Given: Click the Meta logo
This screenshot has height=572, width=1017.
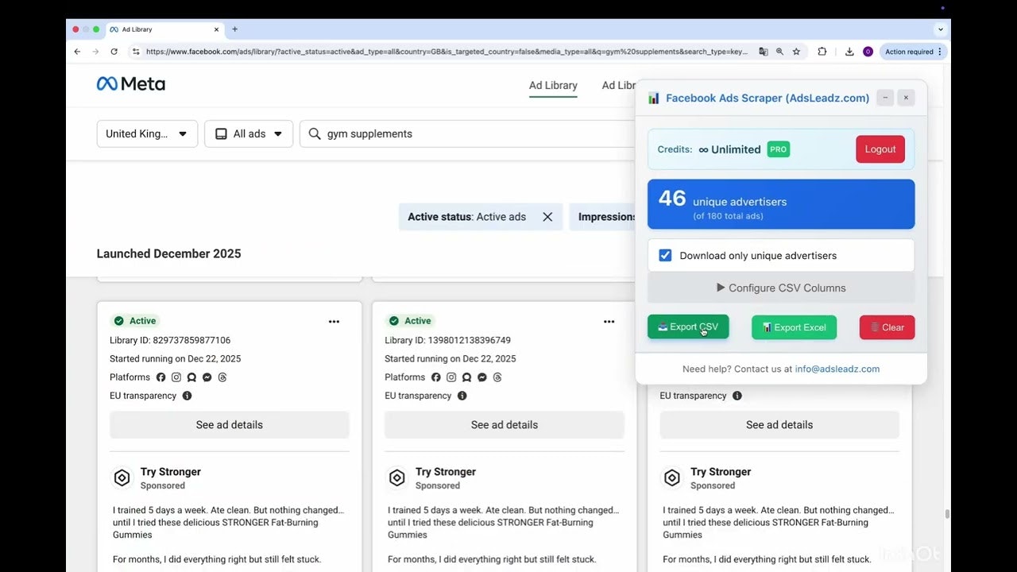Looking at the screenshot, I should (130, 83).
